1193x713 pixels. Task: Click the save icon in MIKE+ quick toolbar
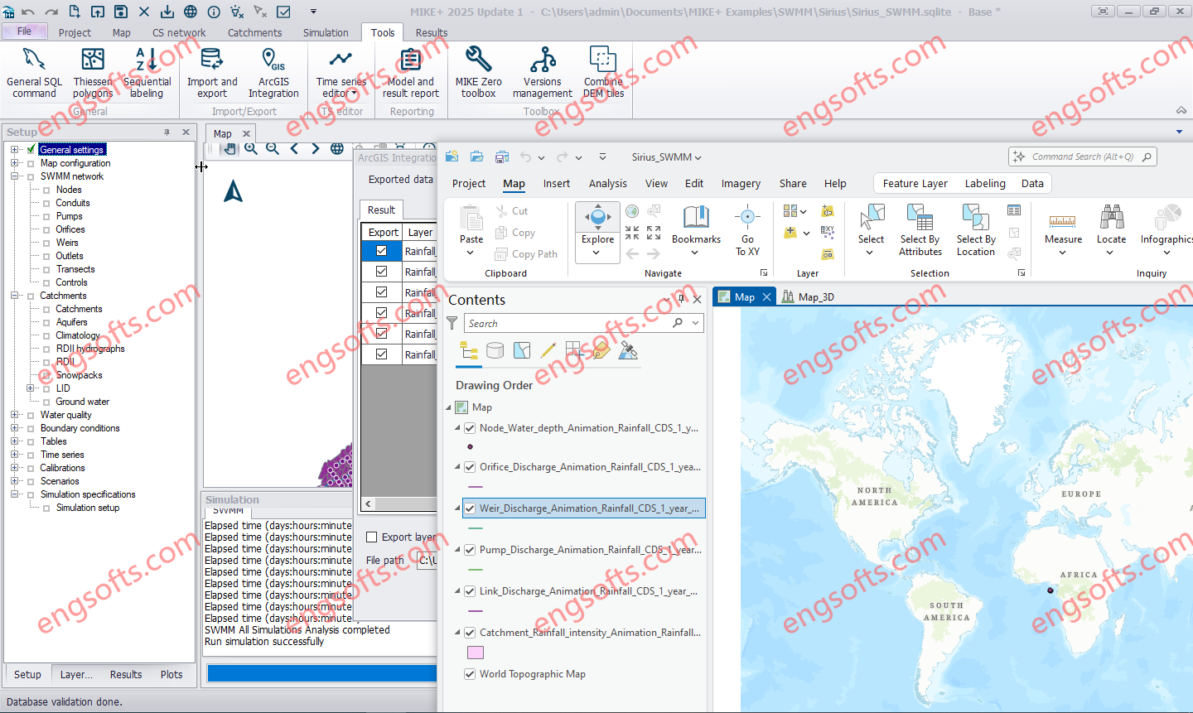click(x=121, y=12)
